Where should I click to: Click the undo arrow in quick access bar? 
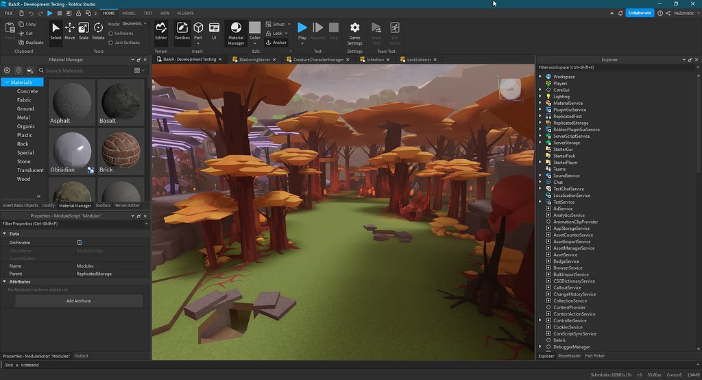(31, 13)
